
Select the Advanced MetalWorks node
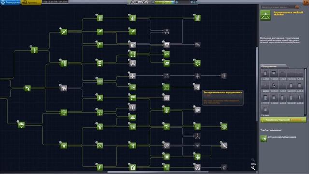(167, 54)
